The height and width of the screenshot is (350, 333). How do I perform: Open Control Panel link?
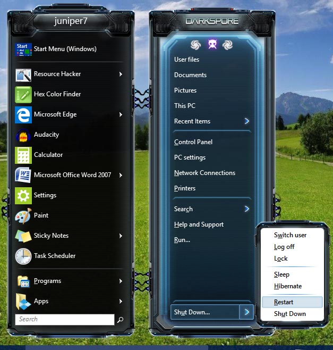[x=193, y=142]
